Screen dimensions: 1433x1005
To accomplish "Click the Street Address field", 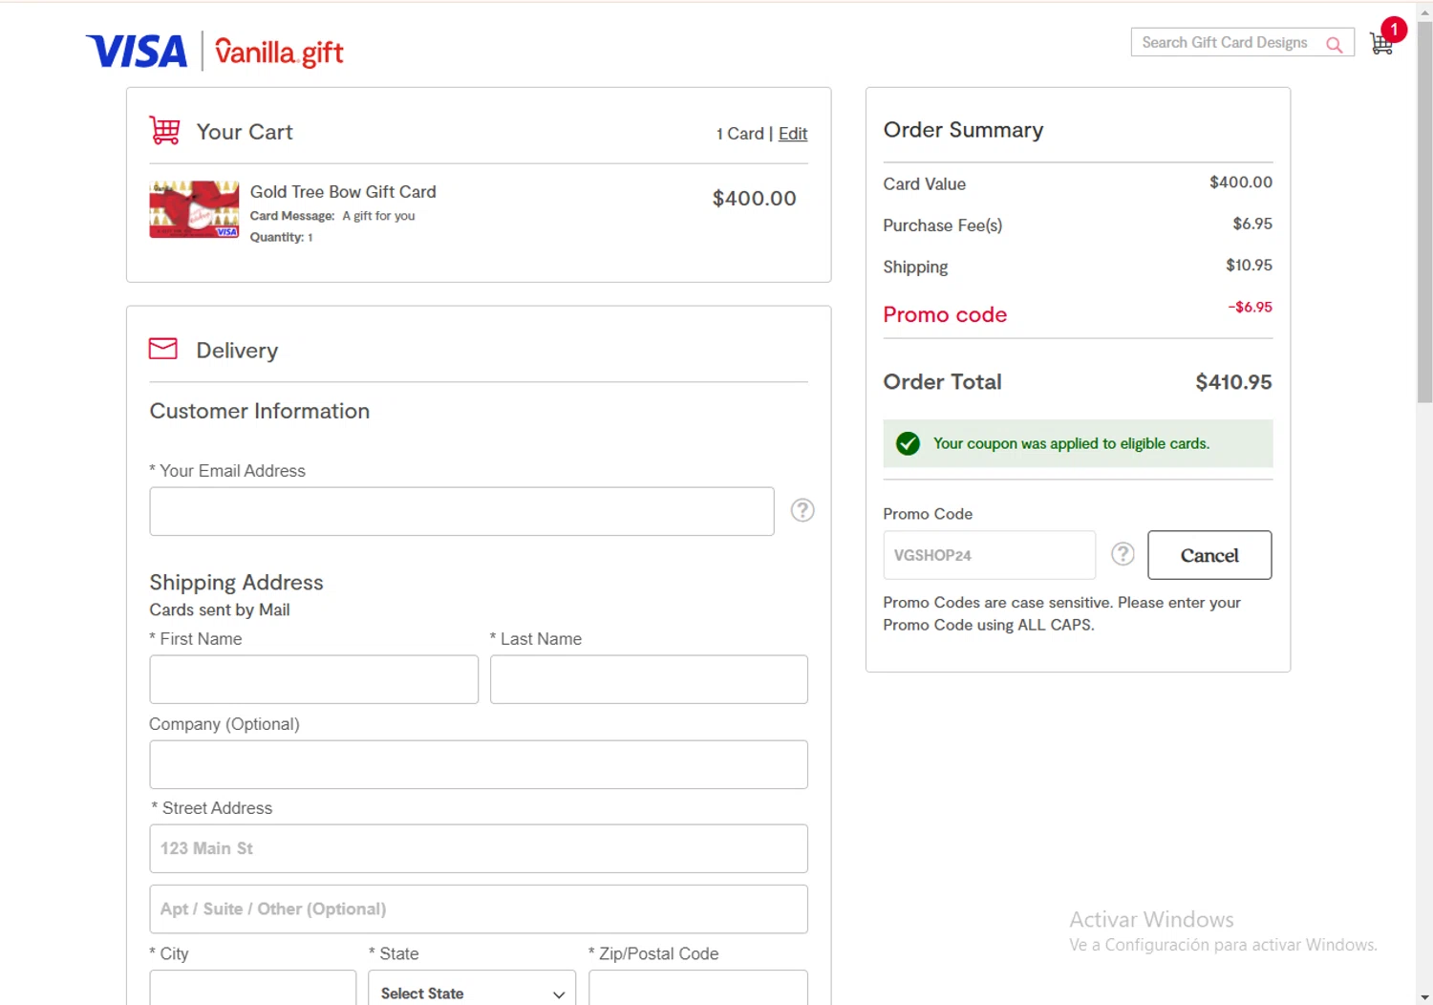I will click(478, 848).
